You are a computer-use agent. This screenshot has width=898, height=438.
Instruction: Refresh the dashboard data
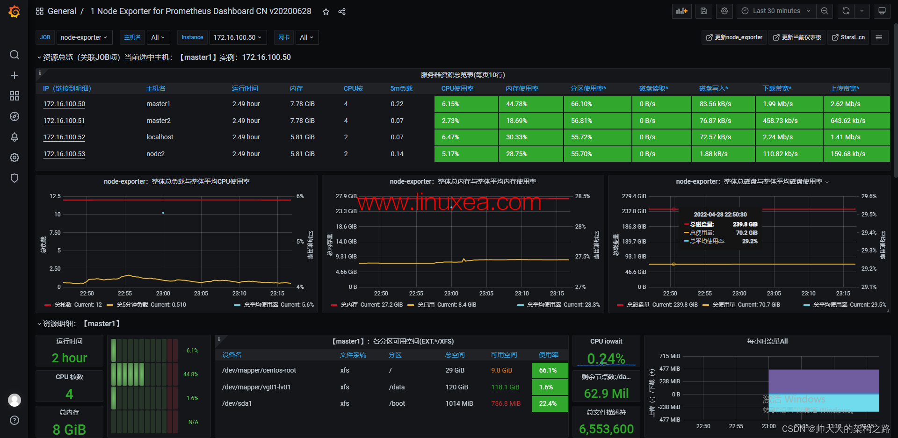coord(845,11)
